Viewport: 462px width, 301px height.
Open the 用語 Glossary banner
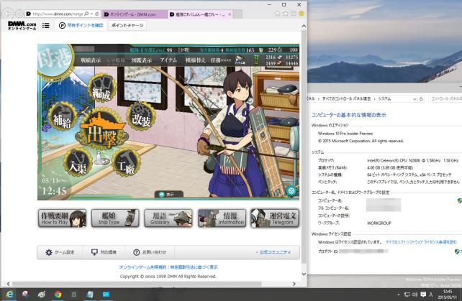[168, 218]
